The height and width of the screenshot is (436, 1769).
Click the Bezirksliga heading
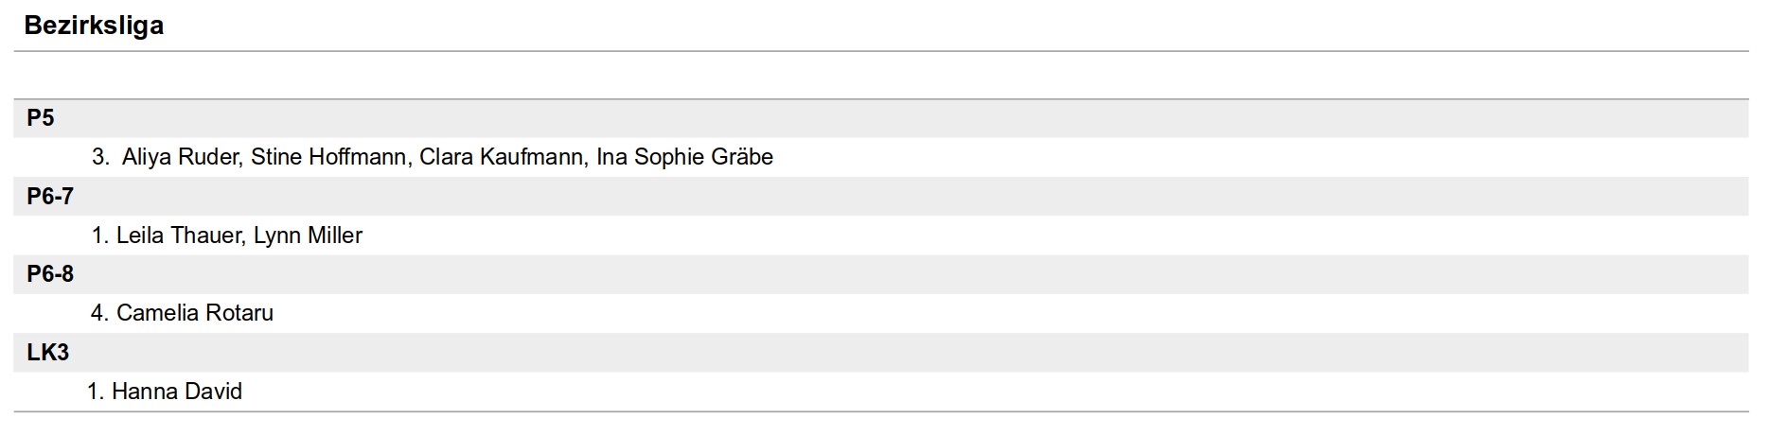(x=94, y=26)
